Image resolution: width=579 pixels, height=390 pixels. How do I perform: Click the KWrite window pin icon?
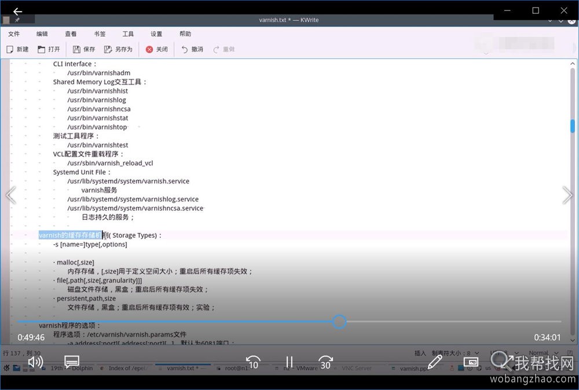17,20
